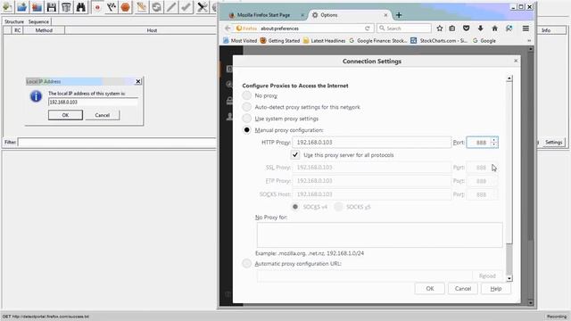This screenshot has width=571, height=321.
Task: Click the Filter input field
Action: coord(117,143)
